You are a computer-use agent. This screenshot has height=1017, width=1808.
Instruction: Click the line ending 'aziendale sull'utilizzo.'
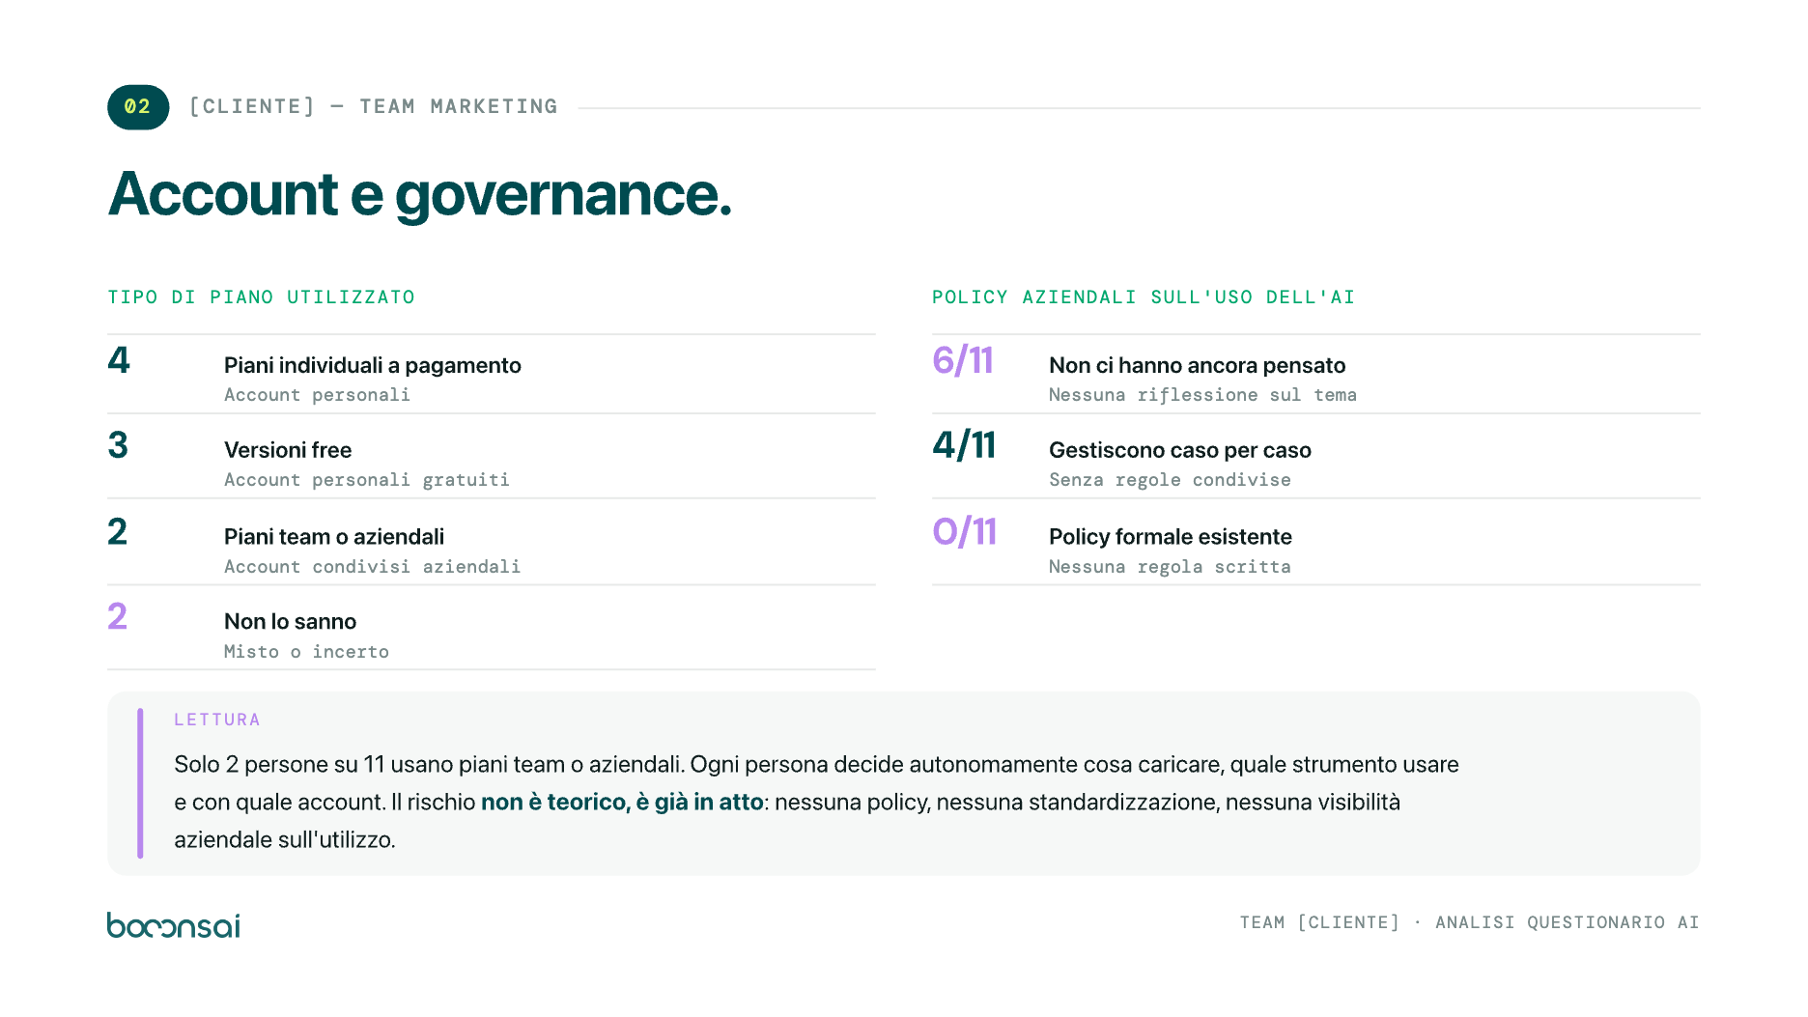click(285, 839)
